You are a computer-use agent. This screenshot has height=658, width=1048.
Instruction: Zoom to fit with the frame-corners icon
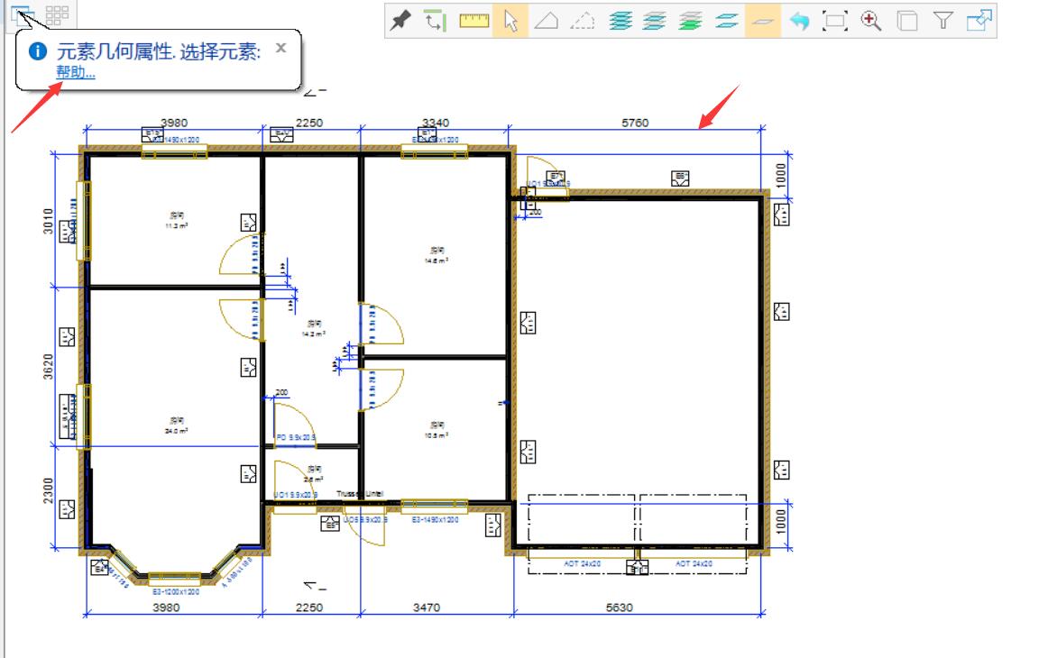(x=835, y=21)
